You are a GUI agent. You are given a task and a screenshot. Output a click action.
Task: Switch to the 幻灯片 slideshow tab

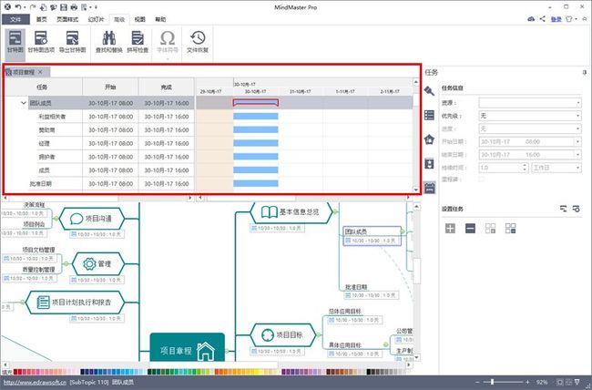click(96, 19)
